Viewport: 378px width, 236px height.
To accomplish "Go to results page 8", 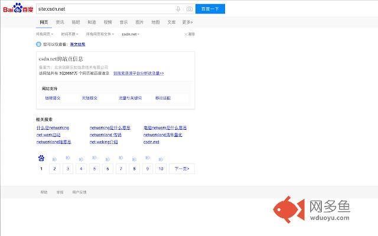I will (134, 169).
